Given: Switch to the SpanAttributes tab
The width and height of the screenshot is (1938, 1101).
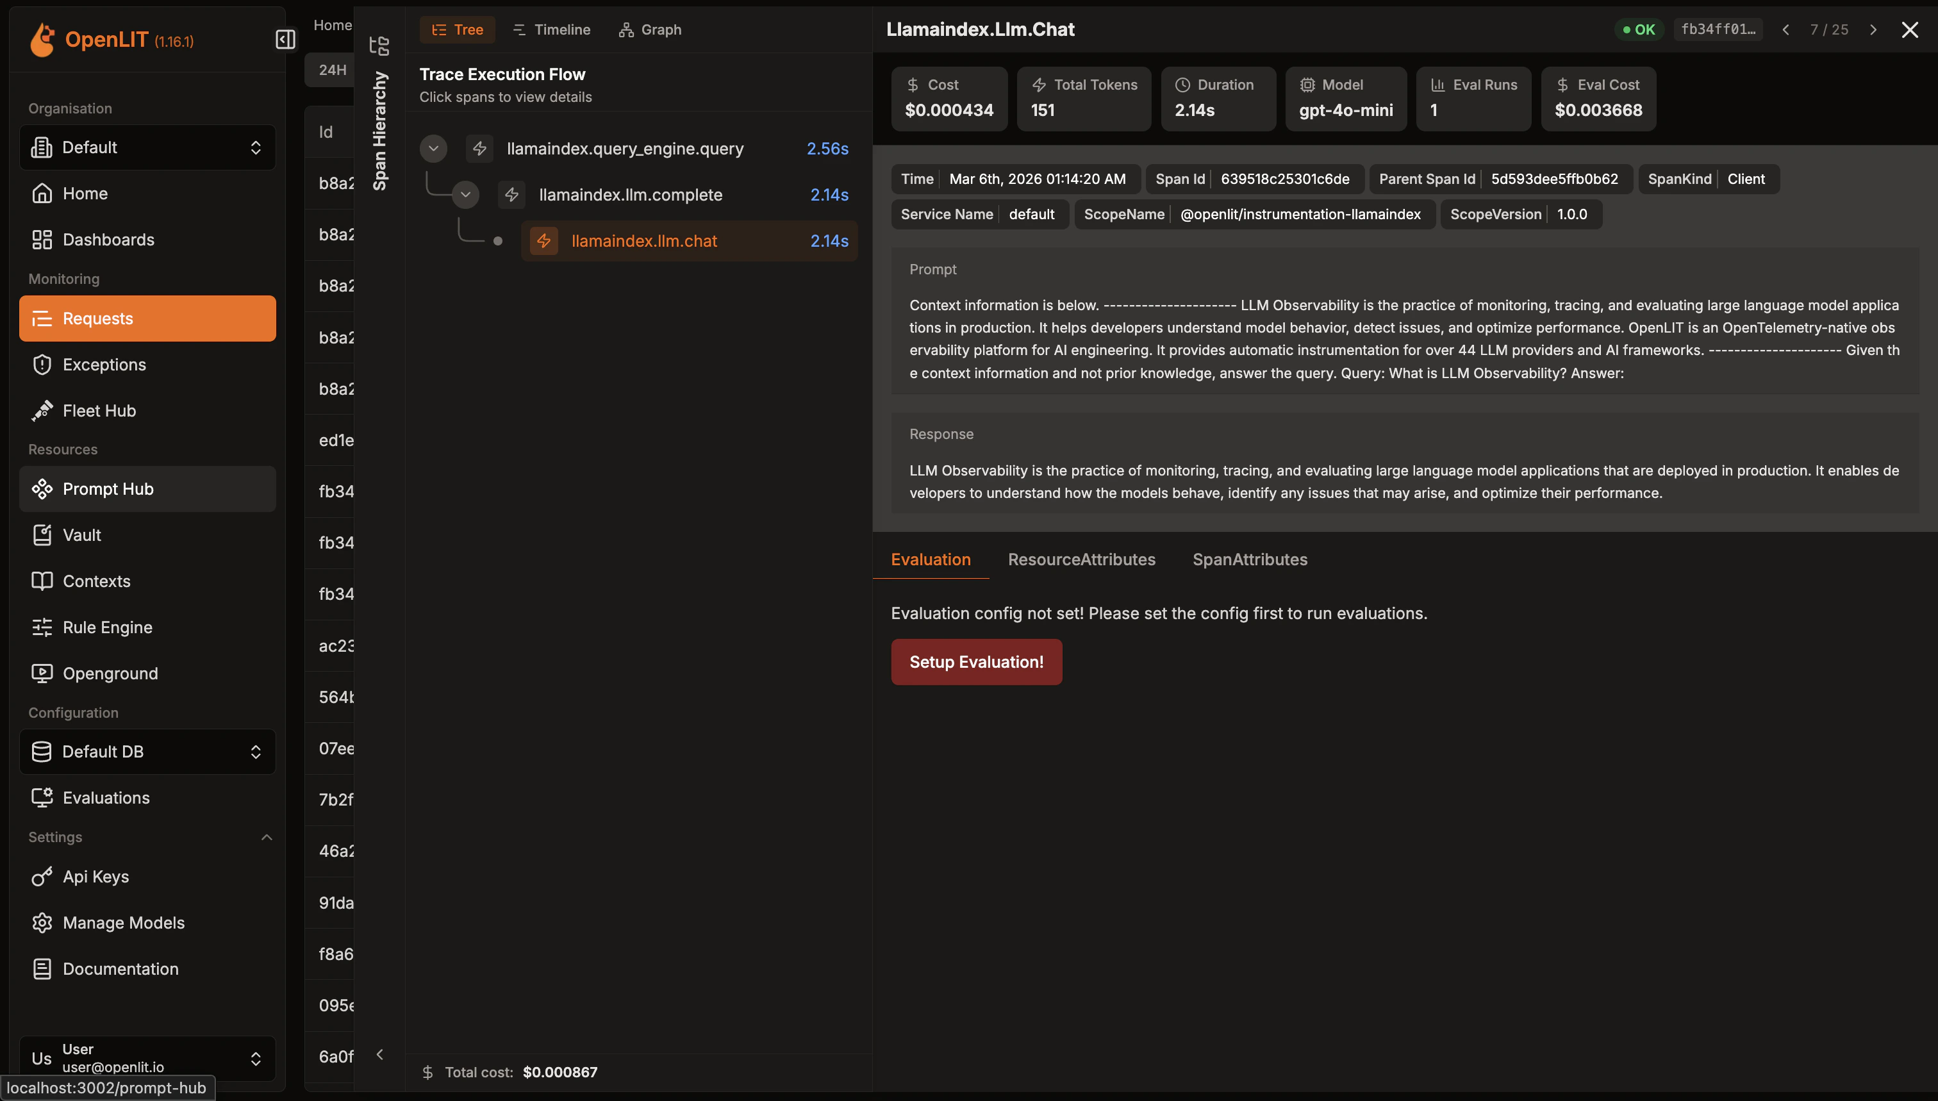Looking at the screenshot, I should 1250,559.
